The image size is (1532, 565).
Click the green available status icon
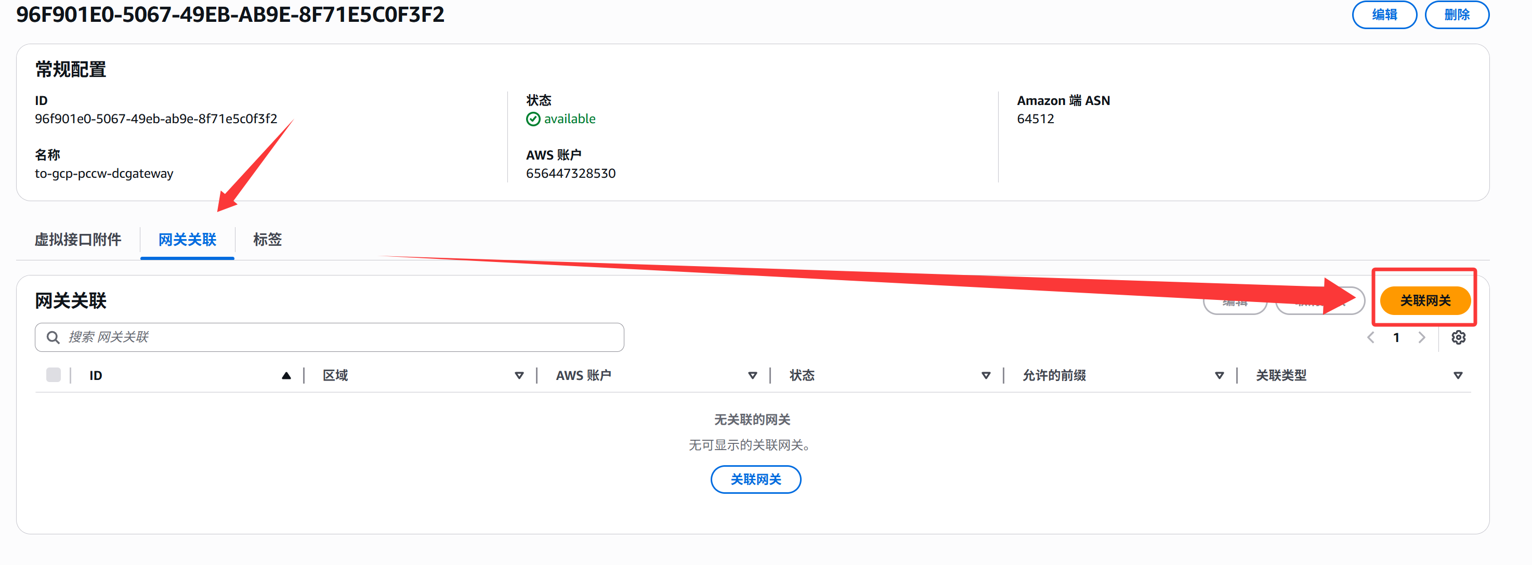coord(533,119)
